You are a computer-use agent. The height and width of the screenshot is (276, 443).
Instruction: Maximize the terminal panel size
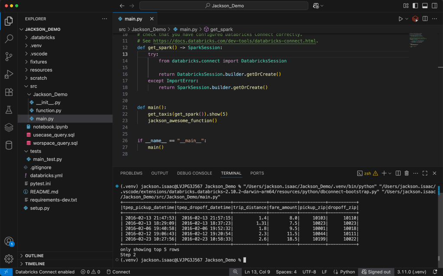pos(425,173)
